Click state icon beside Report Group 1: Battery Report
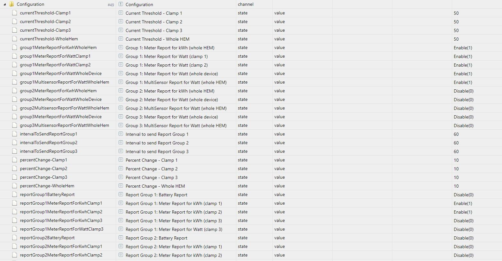The width and height of the screenshot is (502, 261). [121, 194]
